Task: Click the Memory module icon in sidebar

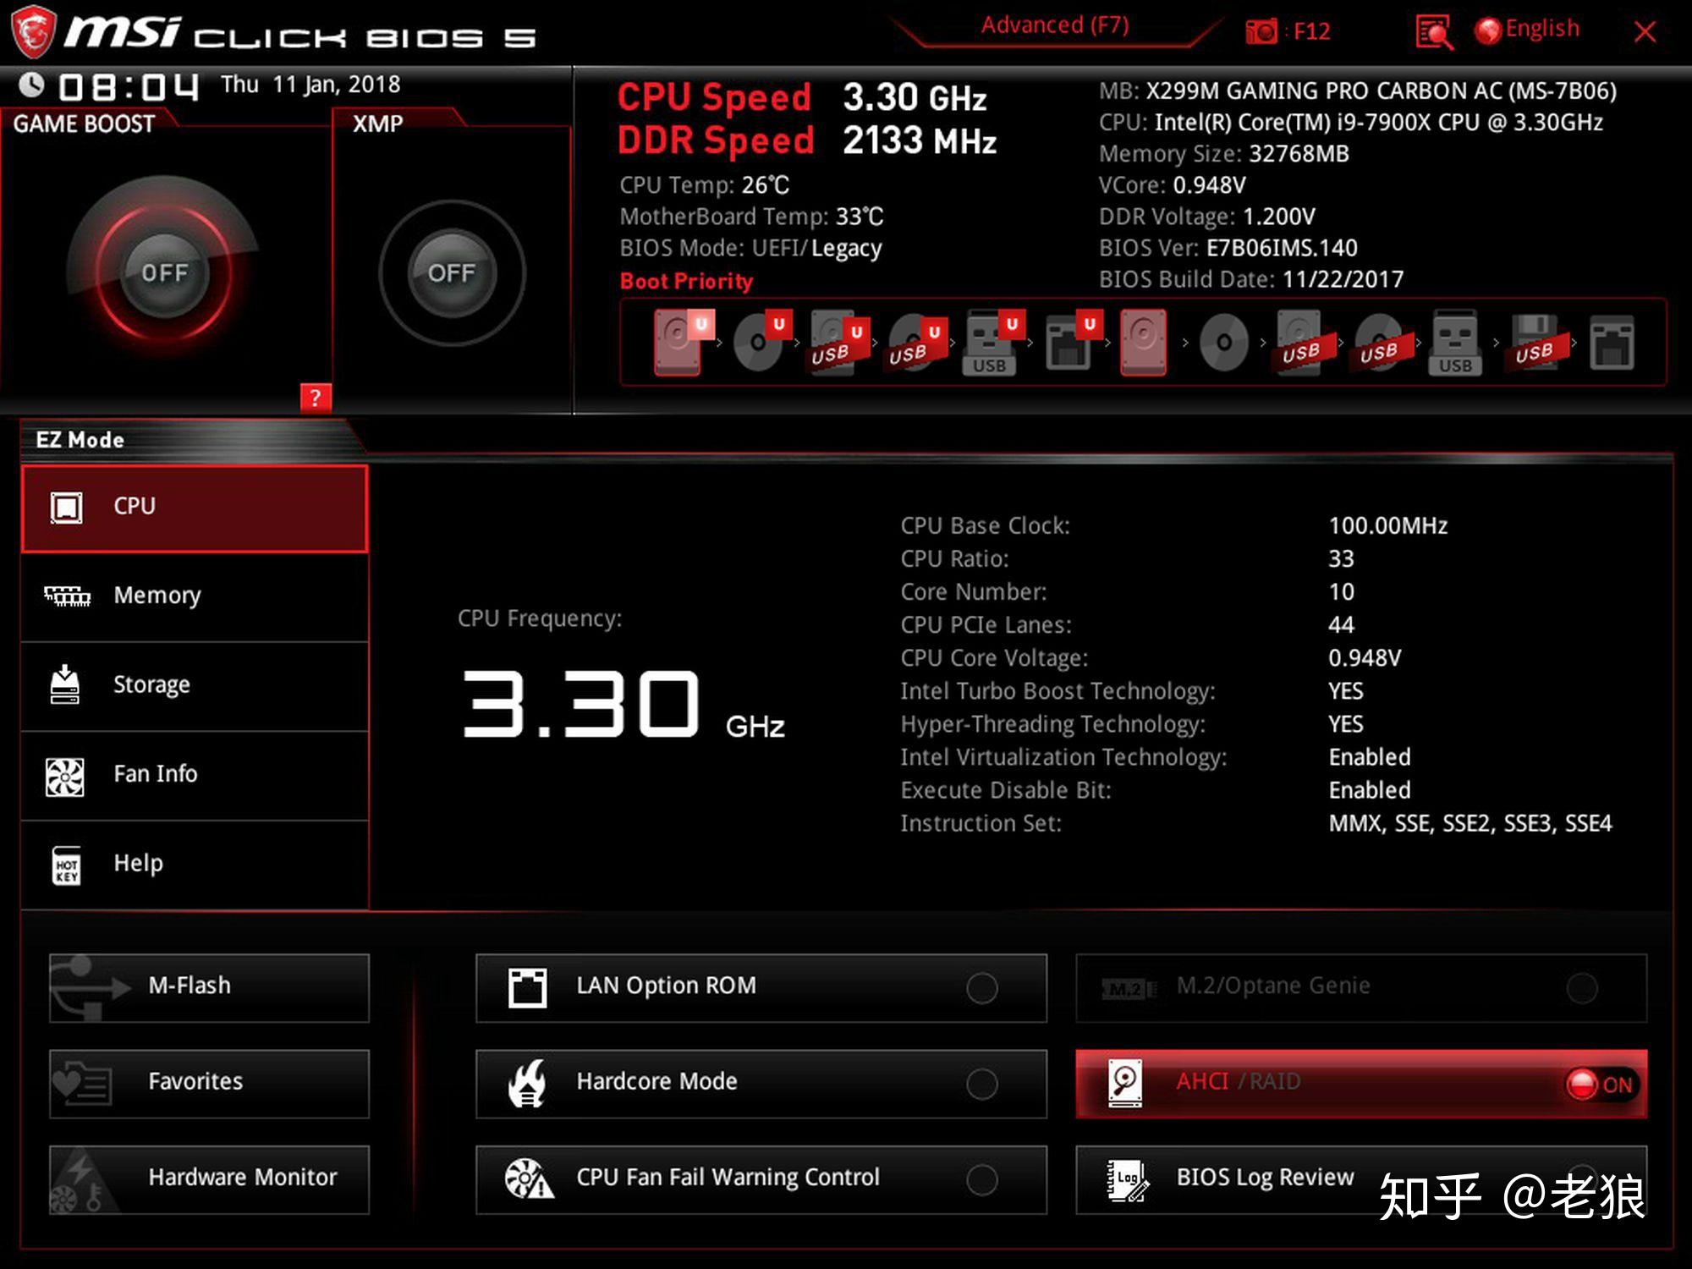Action: 67,596
